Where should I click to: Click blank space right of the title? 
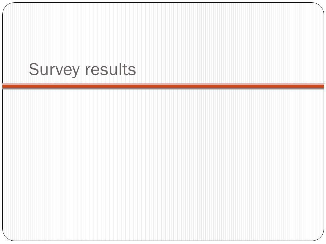(229, 69)
